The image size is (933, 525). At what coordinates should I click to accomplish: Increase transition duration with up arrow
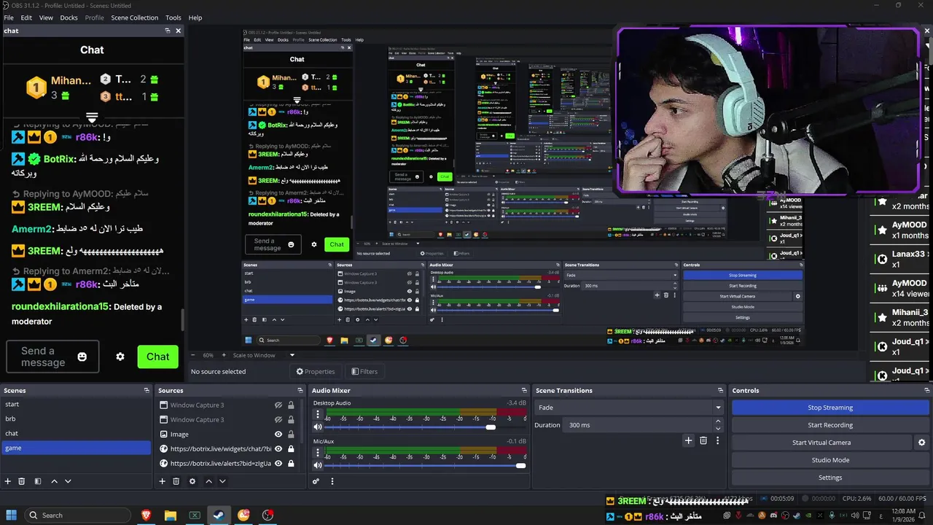pyautogui.click(x=718, y=421)
